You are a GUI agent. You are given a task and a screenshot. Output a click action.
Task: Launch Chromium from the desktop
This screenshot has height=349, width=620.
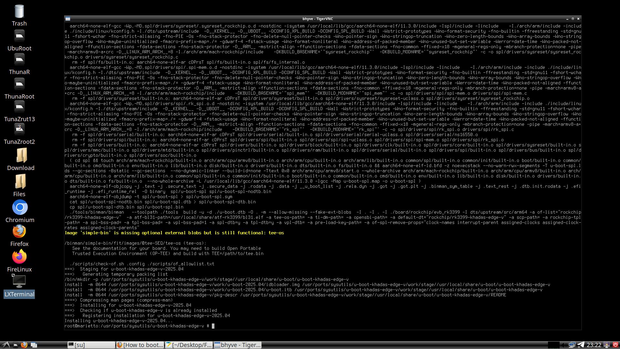coord(20,207)
